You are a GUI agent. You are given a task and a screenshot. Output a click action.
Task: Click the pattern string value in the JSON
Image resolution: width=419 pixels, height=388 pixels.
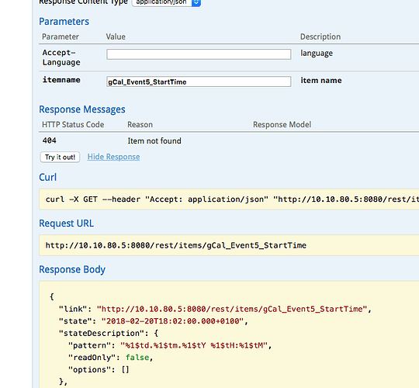(x=194, y=345)
